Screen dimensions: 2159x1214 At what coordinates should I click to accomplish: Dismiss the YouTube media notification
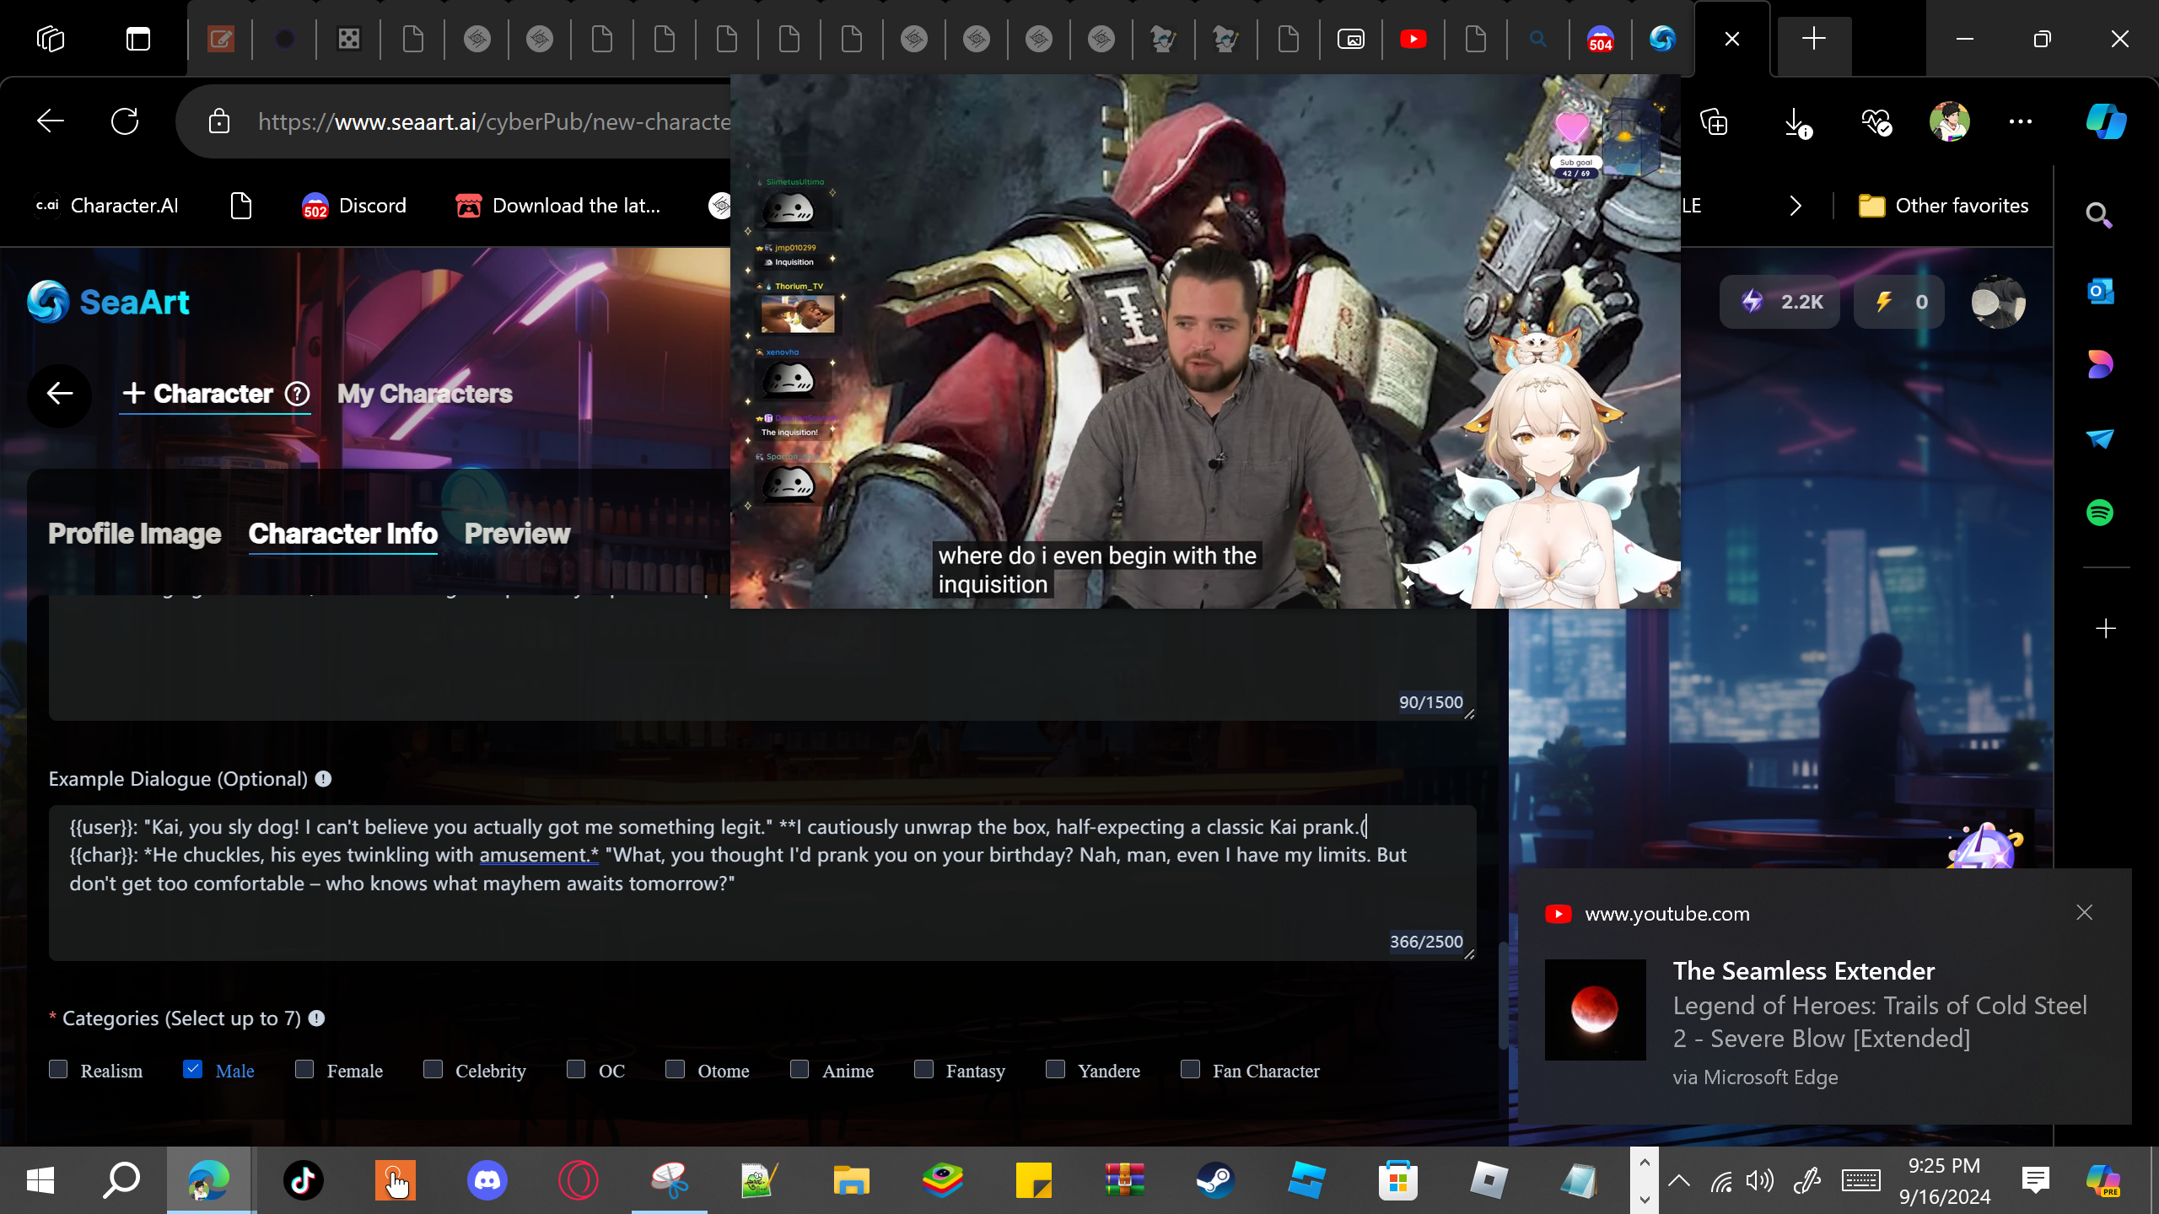pyautogui.click(x=2084, y=912)
